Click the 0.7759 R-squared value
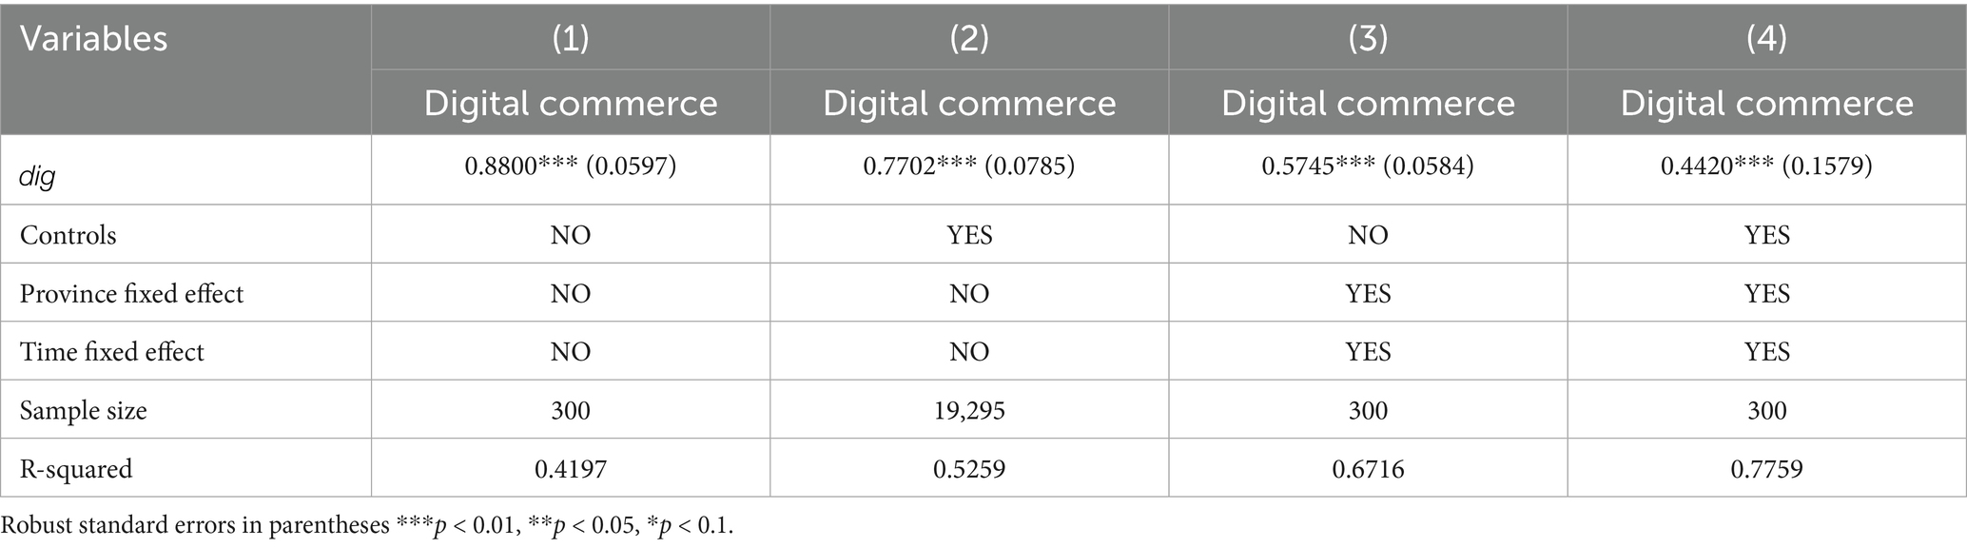1967x548 pixels. tap(1766, 468)
